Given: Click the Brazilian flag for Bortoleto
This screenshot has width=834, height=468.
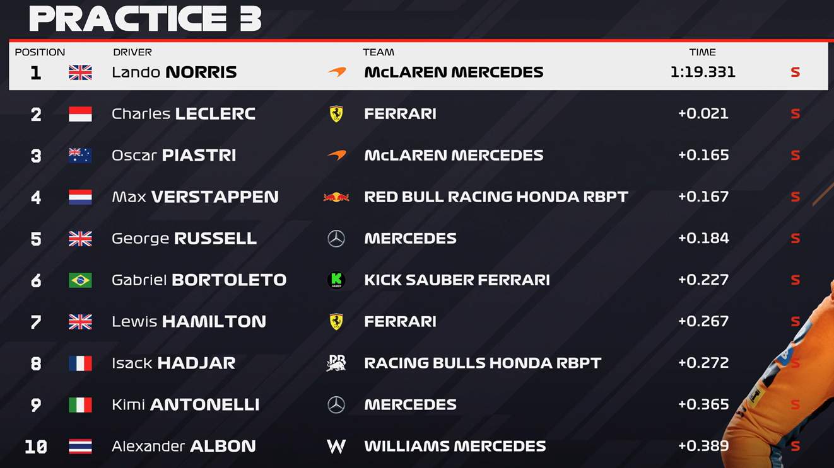Looking at the screenshot, I should click(80, 280).
